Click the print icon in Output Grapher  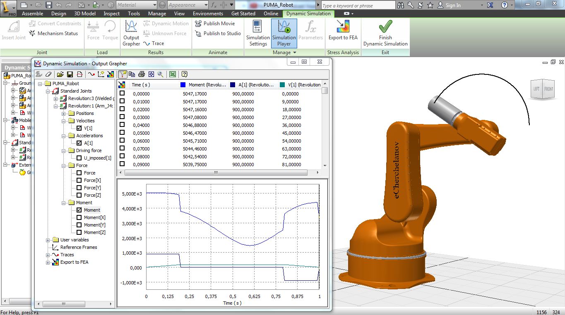[141, 74]
